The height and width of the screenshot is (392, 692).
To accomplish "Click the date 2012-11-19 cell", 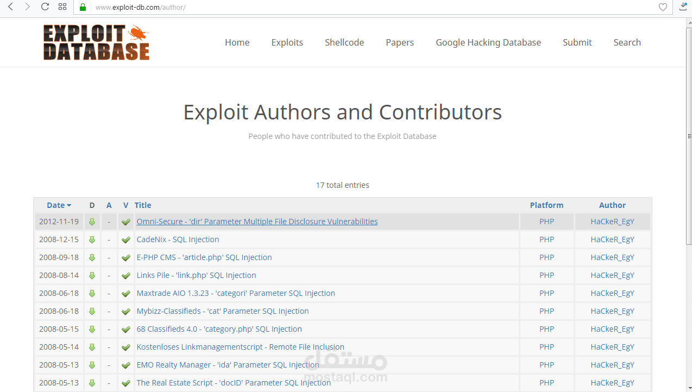I will pos(59,222).
